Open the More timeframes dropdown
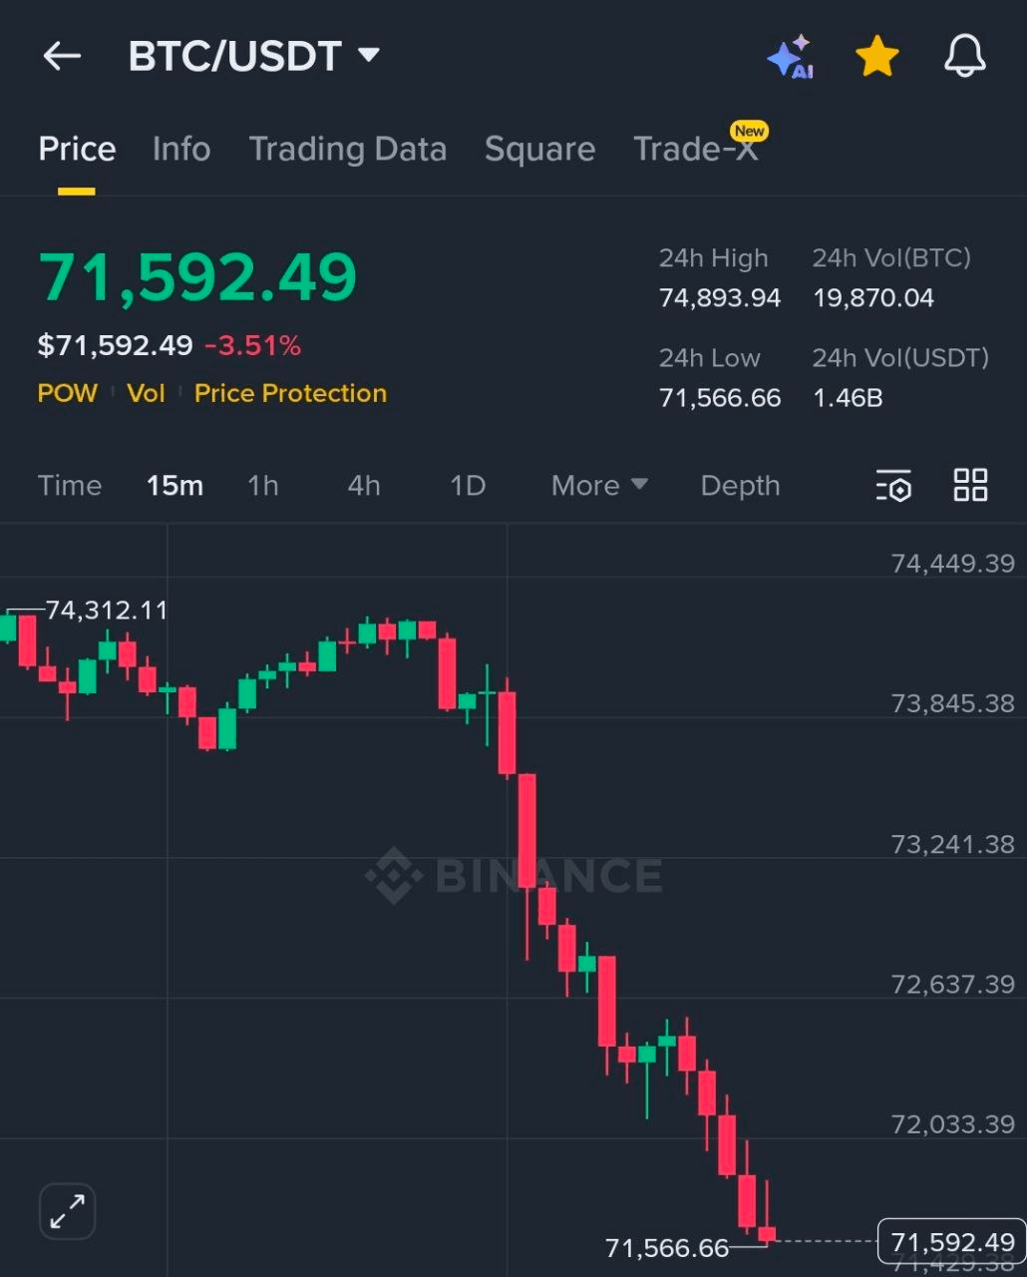 pos(599,486)
